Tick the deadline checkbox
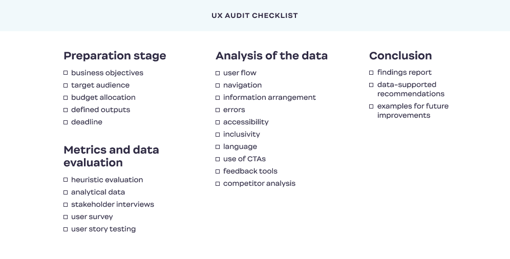Screen dimensions: 510x259 [66, 122]
